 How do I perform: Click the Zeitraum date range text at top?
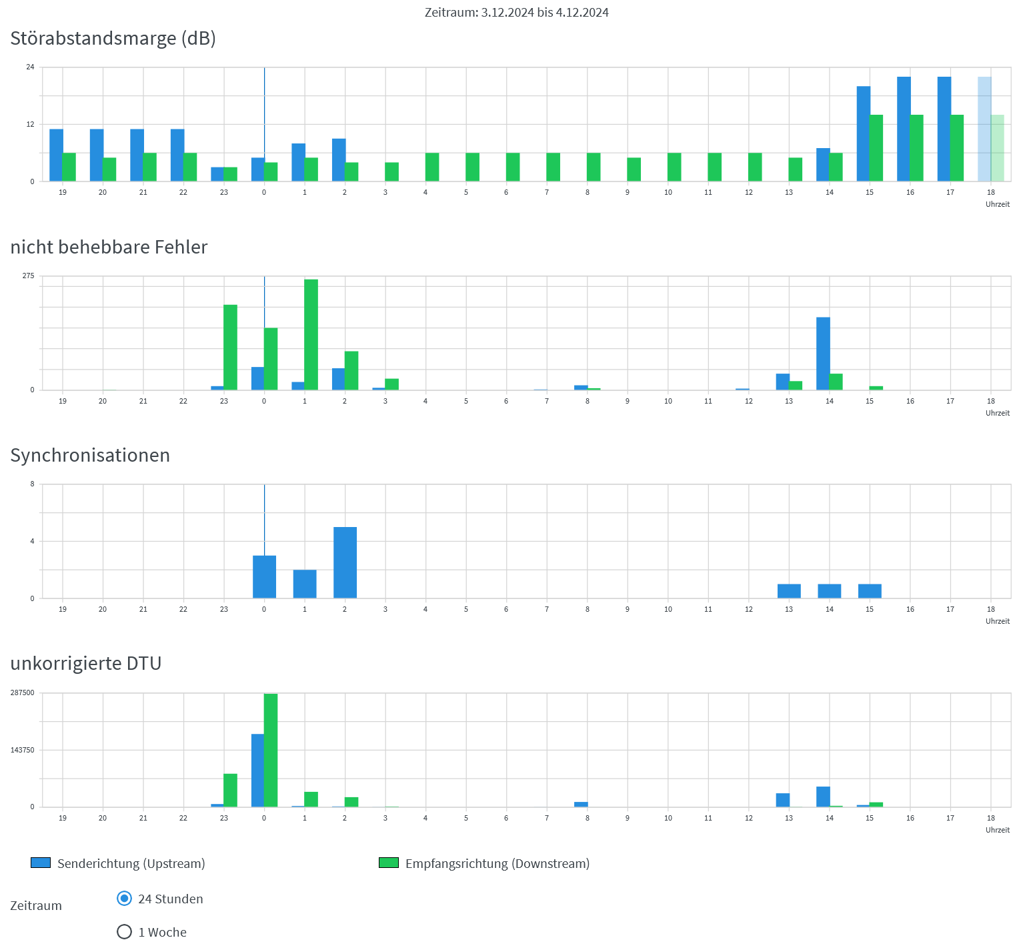point(516,13)
